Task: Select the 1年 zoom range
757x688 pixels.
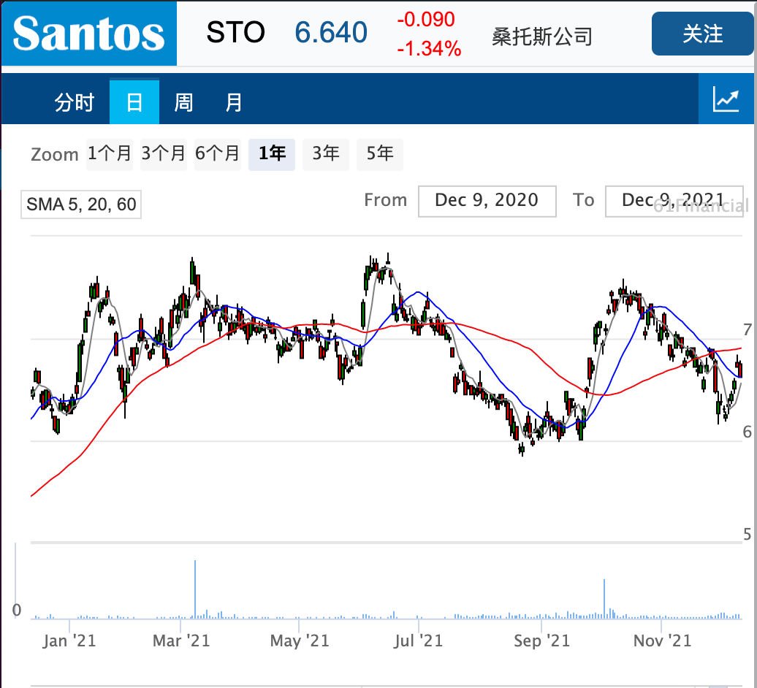Action: tap(272, 154)
